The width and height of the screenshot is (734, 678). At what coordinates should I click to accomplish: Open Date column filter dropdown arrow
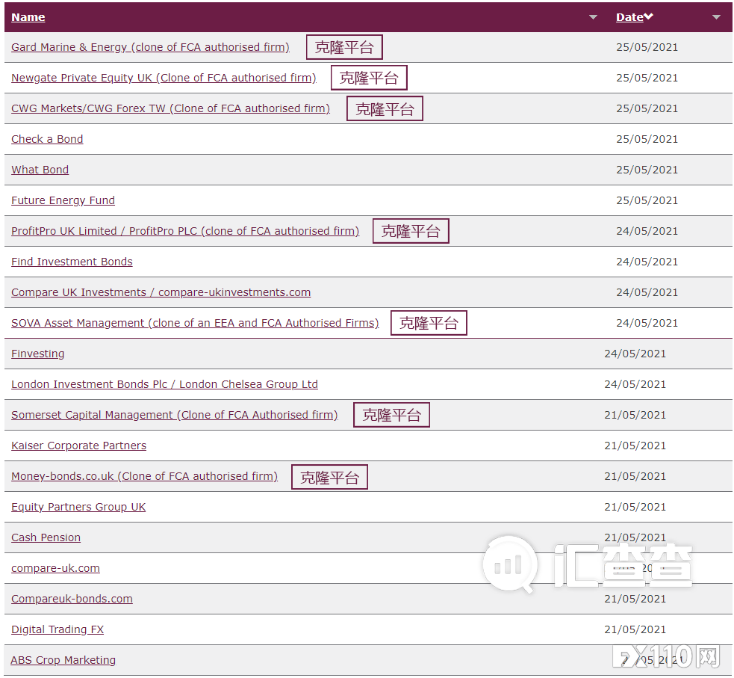tap(716, 17)
